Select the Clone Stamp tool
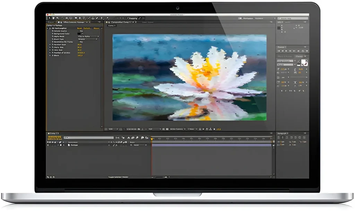The image size is (355, 217). [93, 18]
